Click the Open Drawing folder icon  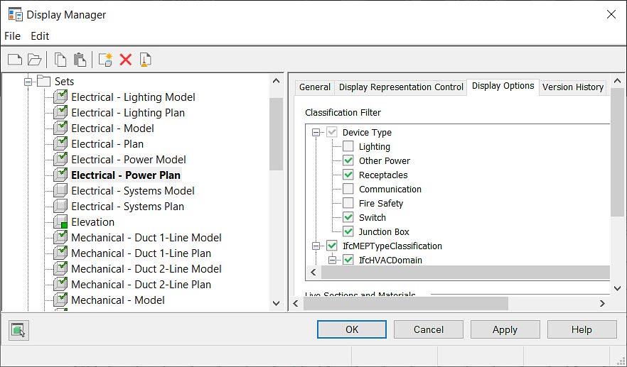(x=35, y=60)
